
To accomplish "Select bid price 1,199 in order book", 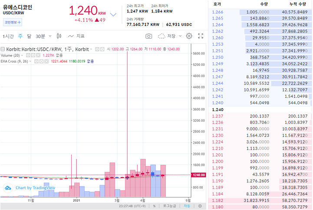I will 217,168.
